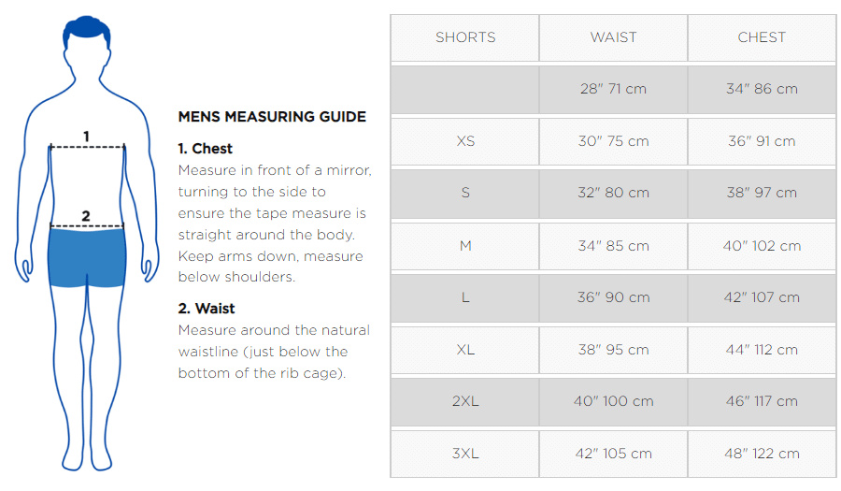
Task: Click the "1. Chest" instruction heading
Action: pyautogui.click(x=206, y=149)
